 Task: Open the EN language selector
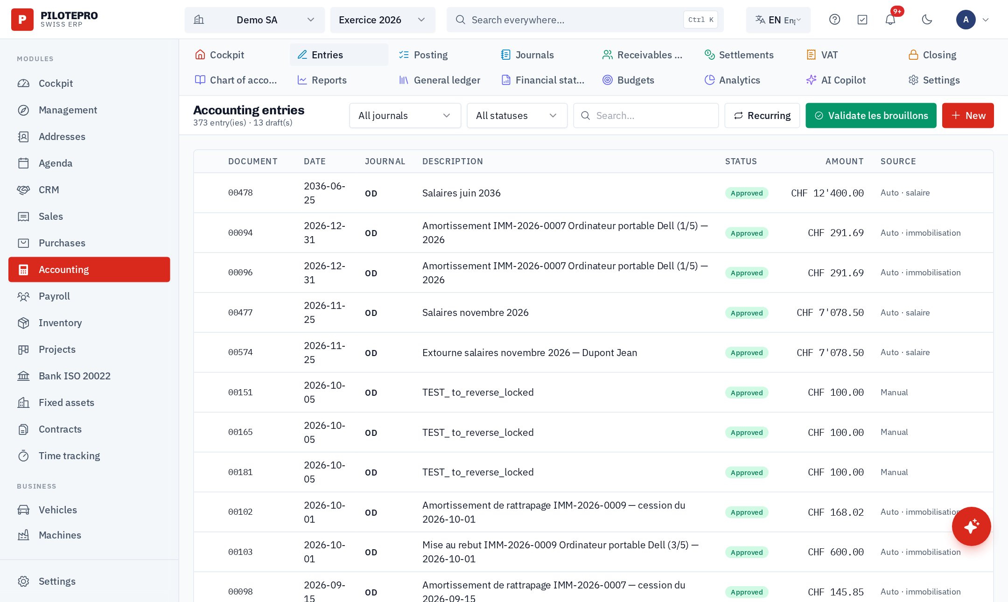[x=778, y=20]
